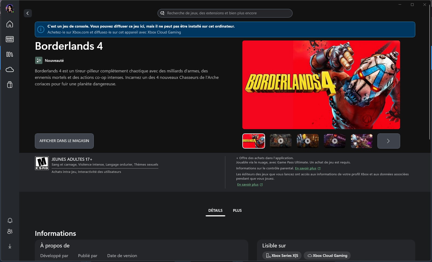This screenshot has height=262, width=432.
Task: Click the 'Date de version' label
Action: (x=122, y=256)
